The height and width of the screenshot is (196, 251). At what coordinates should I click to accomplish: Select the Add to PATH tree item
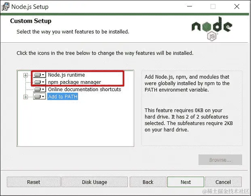point(63,97)
